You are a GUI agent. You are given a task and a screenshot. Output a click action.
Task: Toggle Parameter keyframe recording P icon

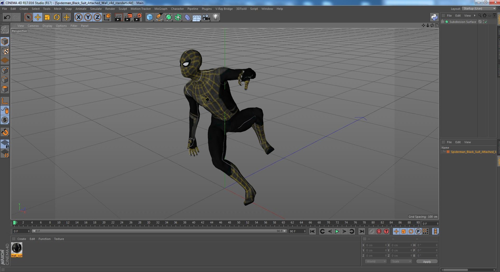(418, 231)
